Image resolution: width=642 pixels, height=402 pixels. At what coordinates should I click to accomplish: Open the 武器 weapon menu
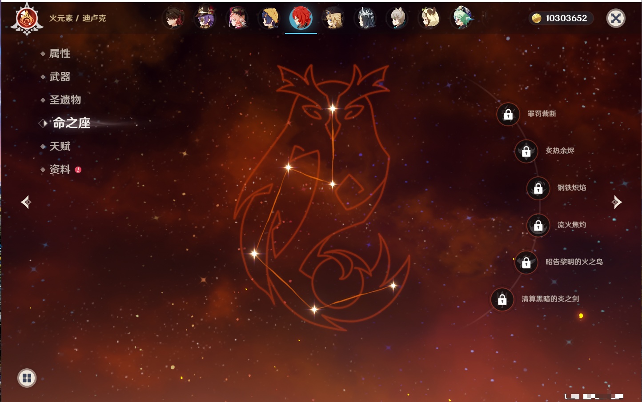(60, 77)
